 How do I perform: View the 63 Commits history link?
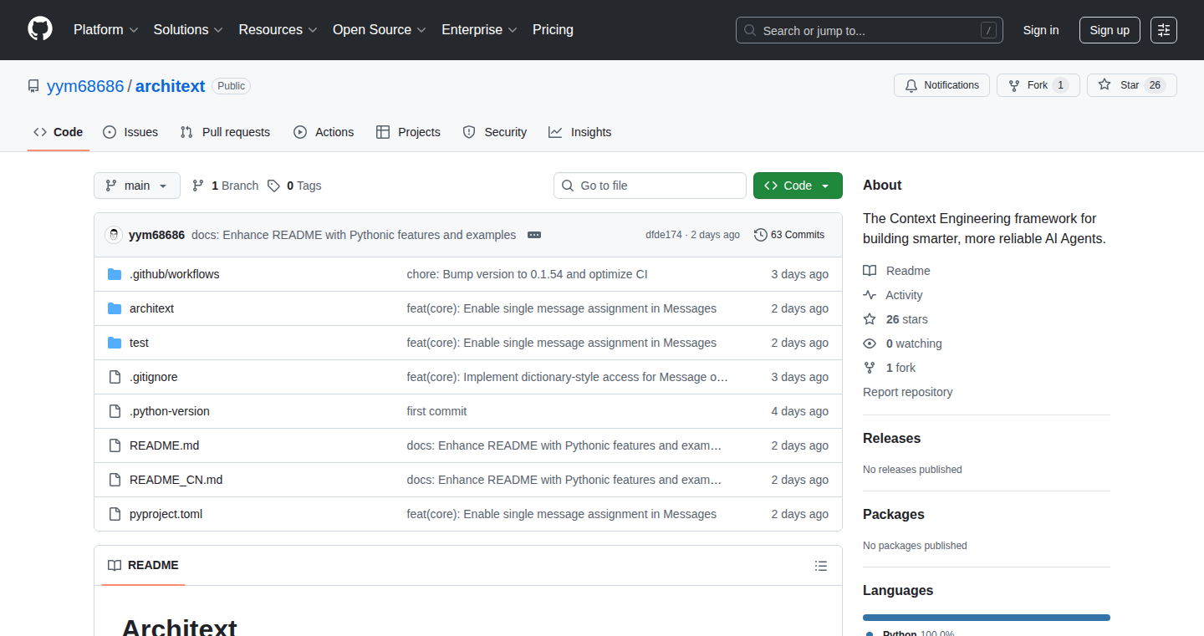[789, 235]
